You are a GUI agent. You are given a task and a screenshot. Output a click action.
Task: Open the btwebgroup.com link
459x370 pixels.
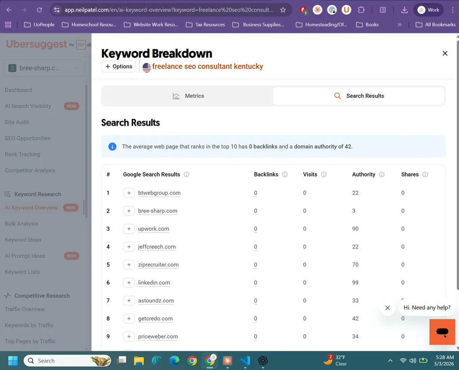159,193
